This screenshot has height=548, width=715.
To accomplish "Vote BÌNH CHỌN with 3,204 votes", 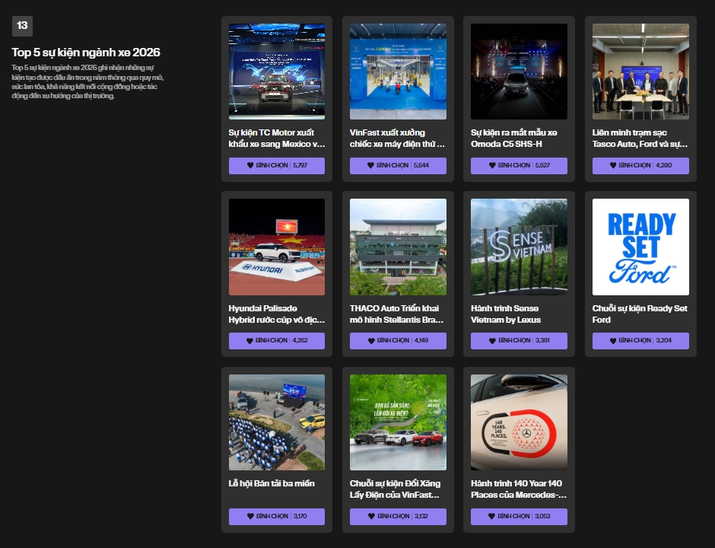I will click(x=640, y=341).
